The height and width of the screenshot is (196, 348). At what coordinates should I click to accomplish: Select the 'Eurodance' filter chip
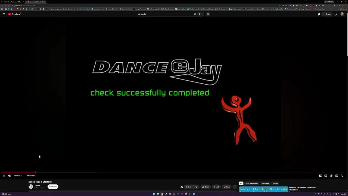265,183
